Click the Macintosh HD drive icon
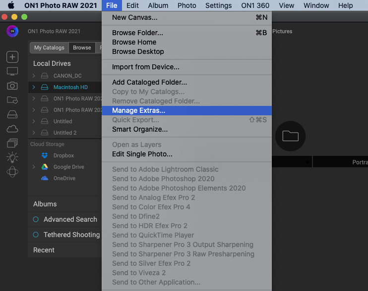Screen dimensions: 368x291 click(45, 87)
